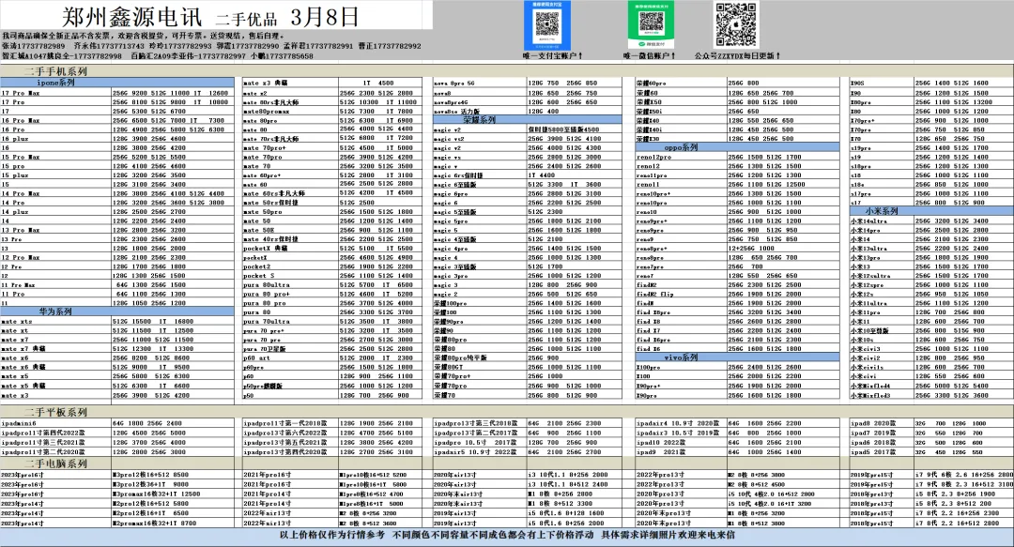Select the findN2 flip row name
The width and height of the screenshot is (1014, 547).
(655, 295)
